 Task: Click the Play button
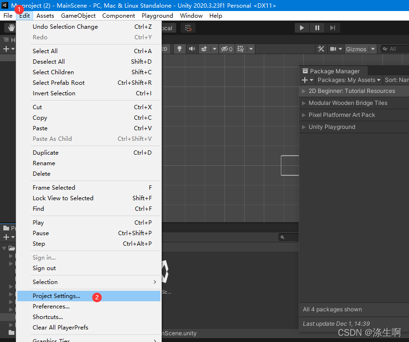302,28
